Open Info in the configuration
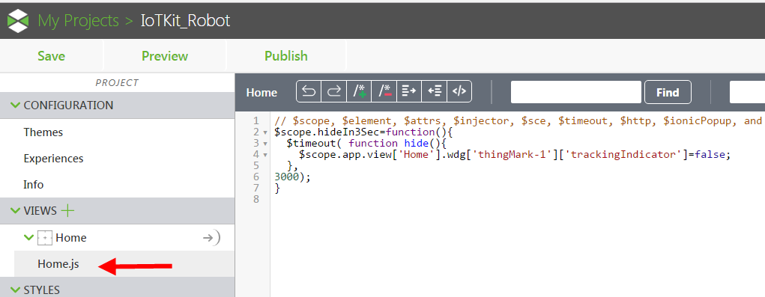765x297 pixels. [x=33, y=185]
